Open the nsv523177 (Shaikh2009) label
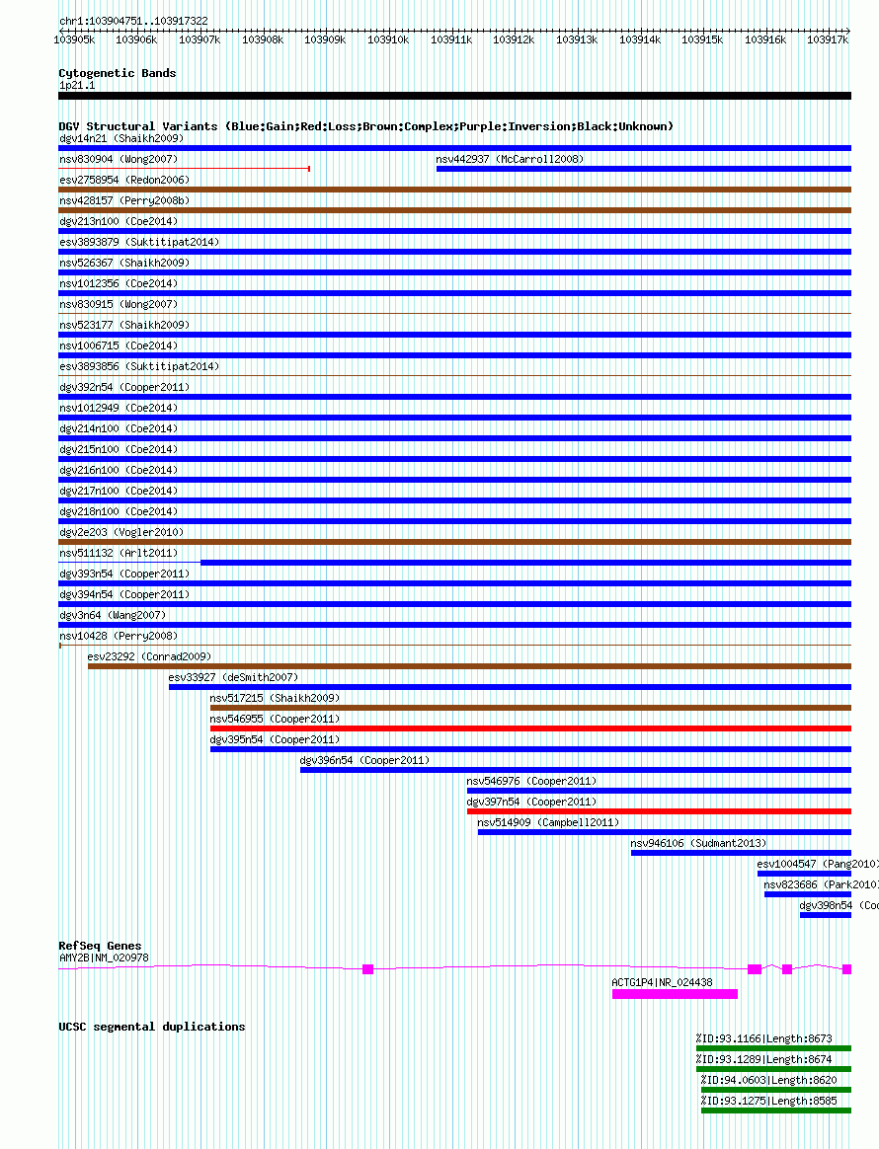This screenshot has height=1149, width=879. tap(124, 325)
